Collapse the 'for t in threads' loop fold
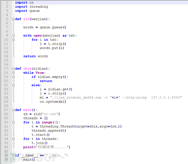The image size is (188, 164). click(13, 139)
